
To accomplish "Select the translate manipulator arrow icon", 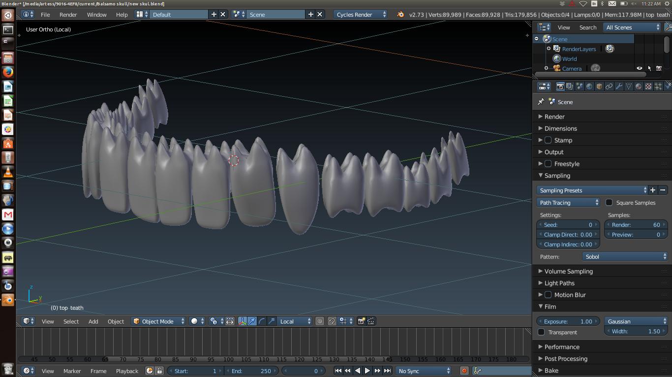I will click(252, 321).
